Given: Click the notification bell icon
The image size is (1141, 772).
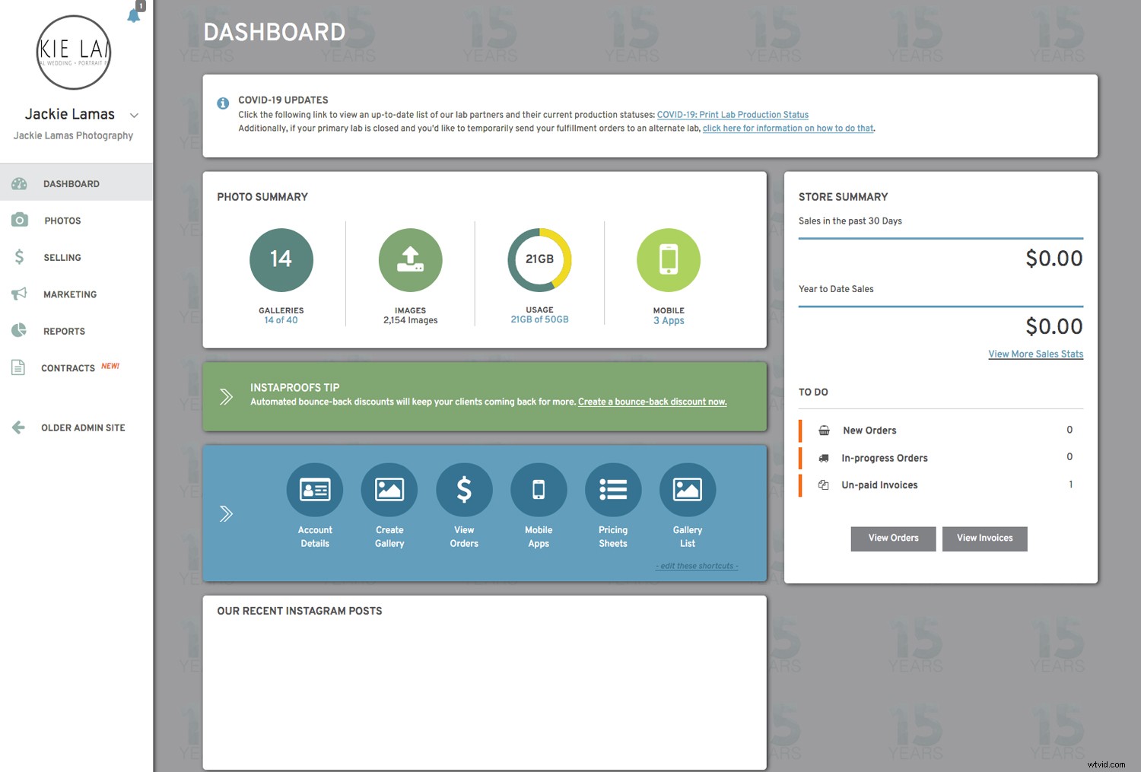Looking at the screenshot, I should (x=134, y=15).
